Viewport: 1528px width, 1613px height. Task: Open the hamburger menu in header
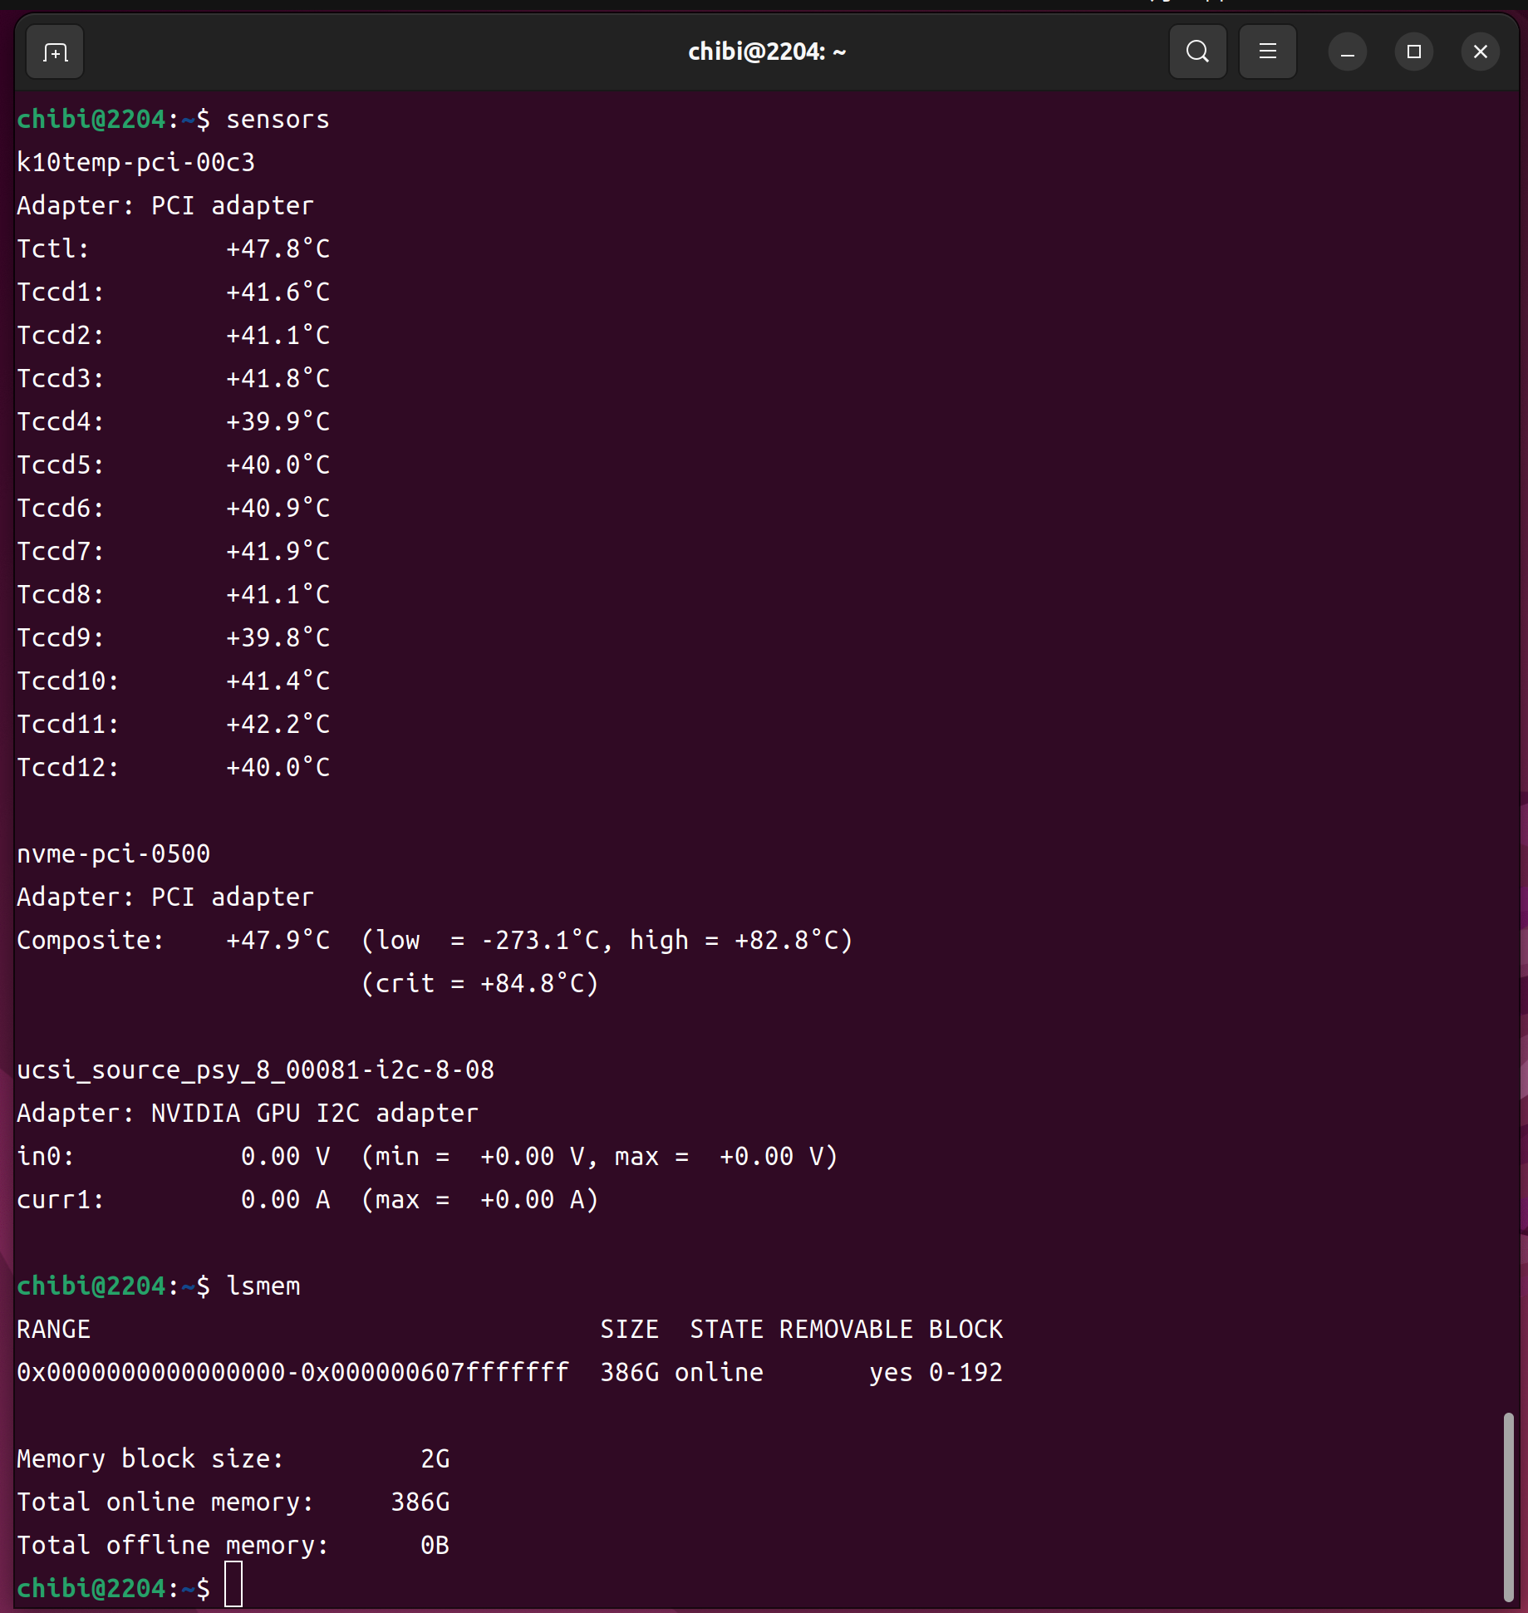[x=1267, y=52]
